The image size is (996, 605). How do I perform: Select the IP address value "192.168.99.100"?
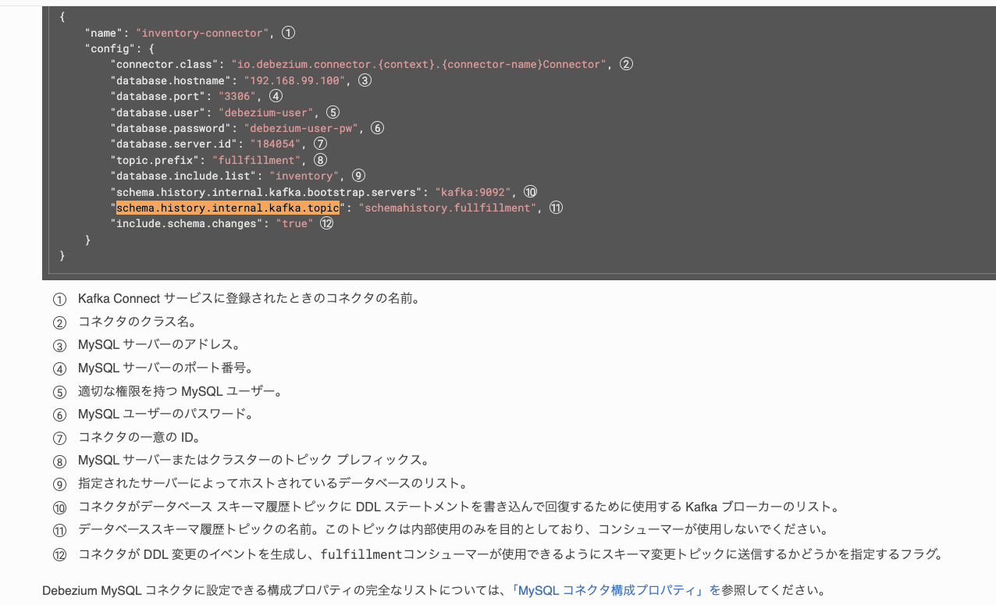(295, 80)
